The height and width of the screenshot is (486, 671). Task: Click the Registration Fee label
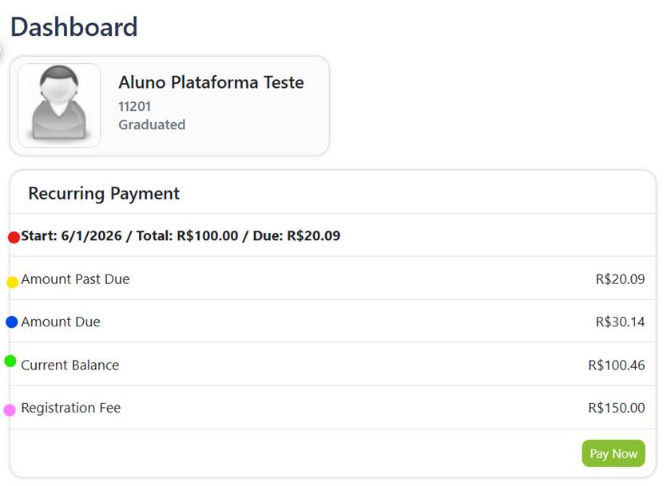click(x=71, y=408)
